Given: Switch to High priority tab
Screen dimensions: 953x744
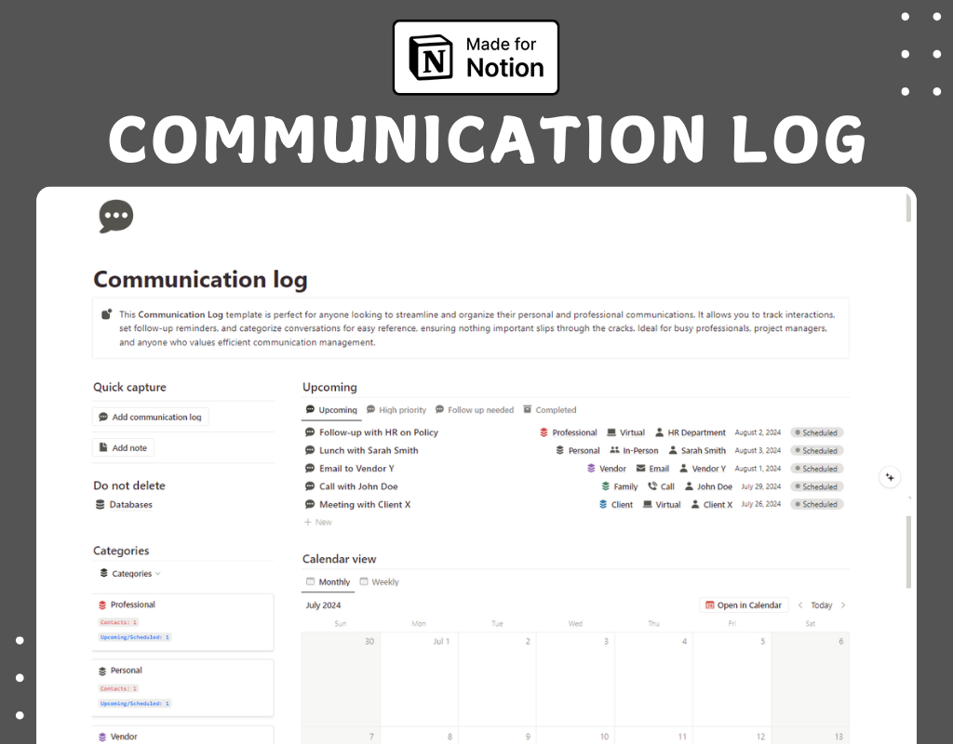Looking at the screenshot, I should click(x=396, y=410).
